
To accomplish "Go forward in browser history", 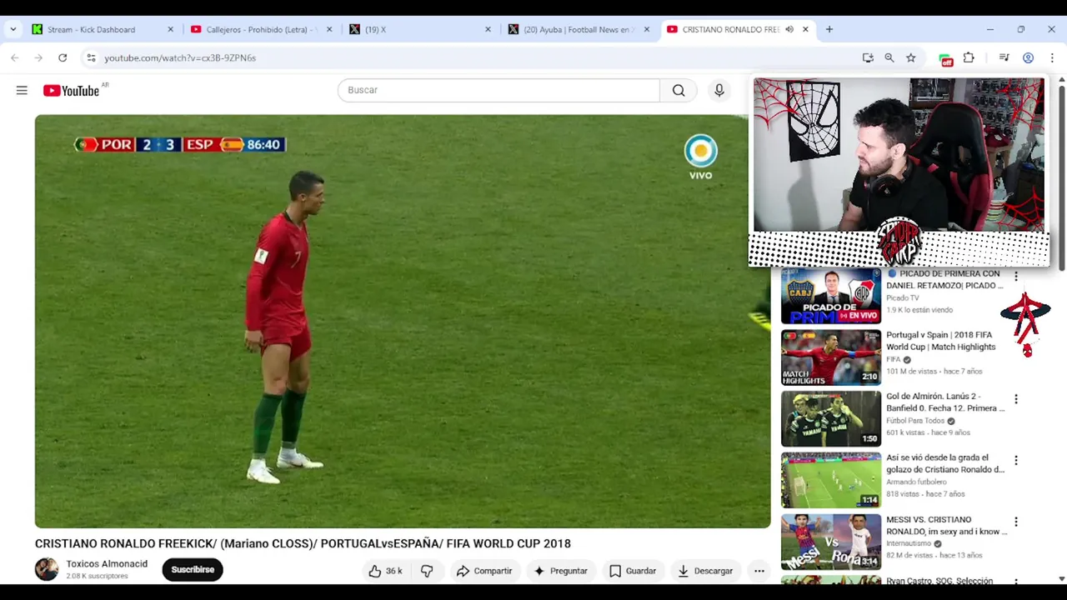I will (x=38, y=57).
